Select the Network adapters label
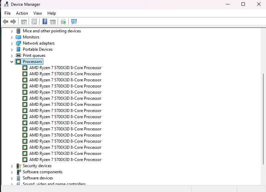The width and height of the screenshot is (266, 192). [x=39, y=43]
